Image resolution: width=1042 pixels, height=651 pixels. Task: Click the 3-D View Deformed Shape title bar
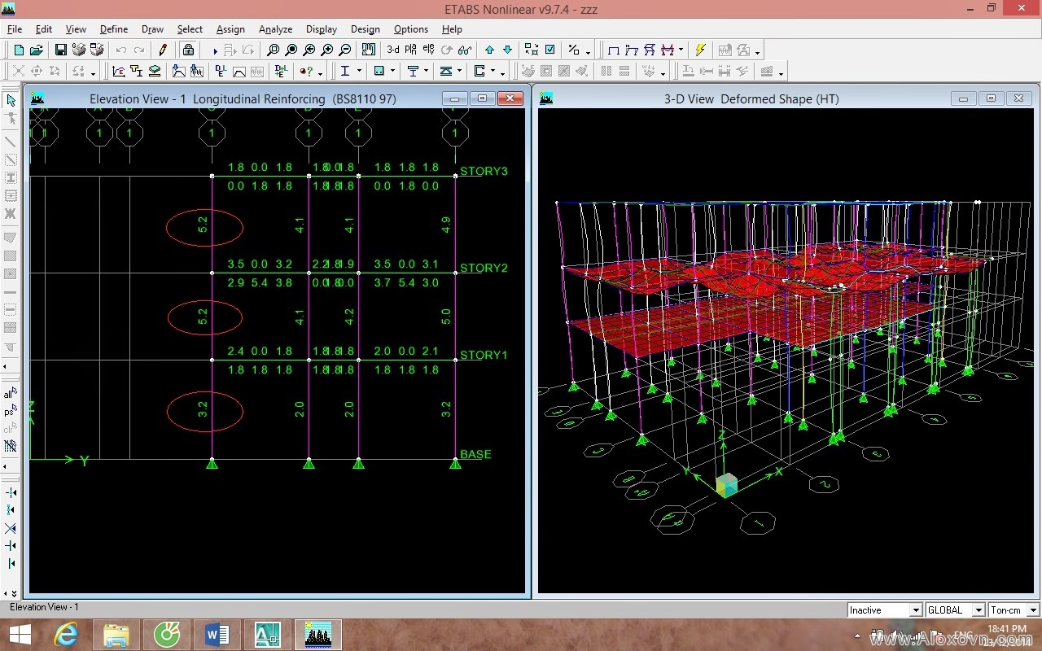point(751,99)
